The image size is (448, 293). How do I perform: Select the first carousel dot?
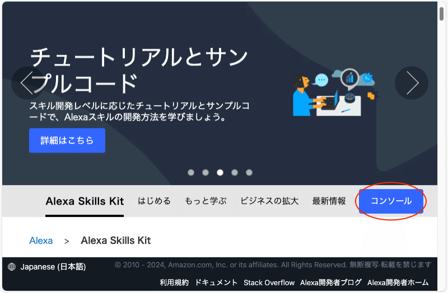tap(191, 172)
